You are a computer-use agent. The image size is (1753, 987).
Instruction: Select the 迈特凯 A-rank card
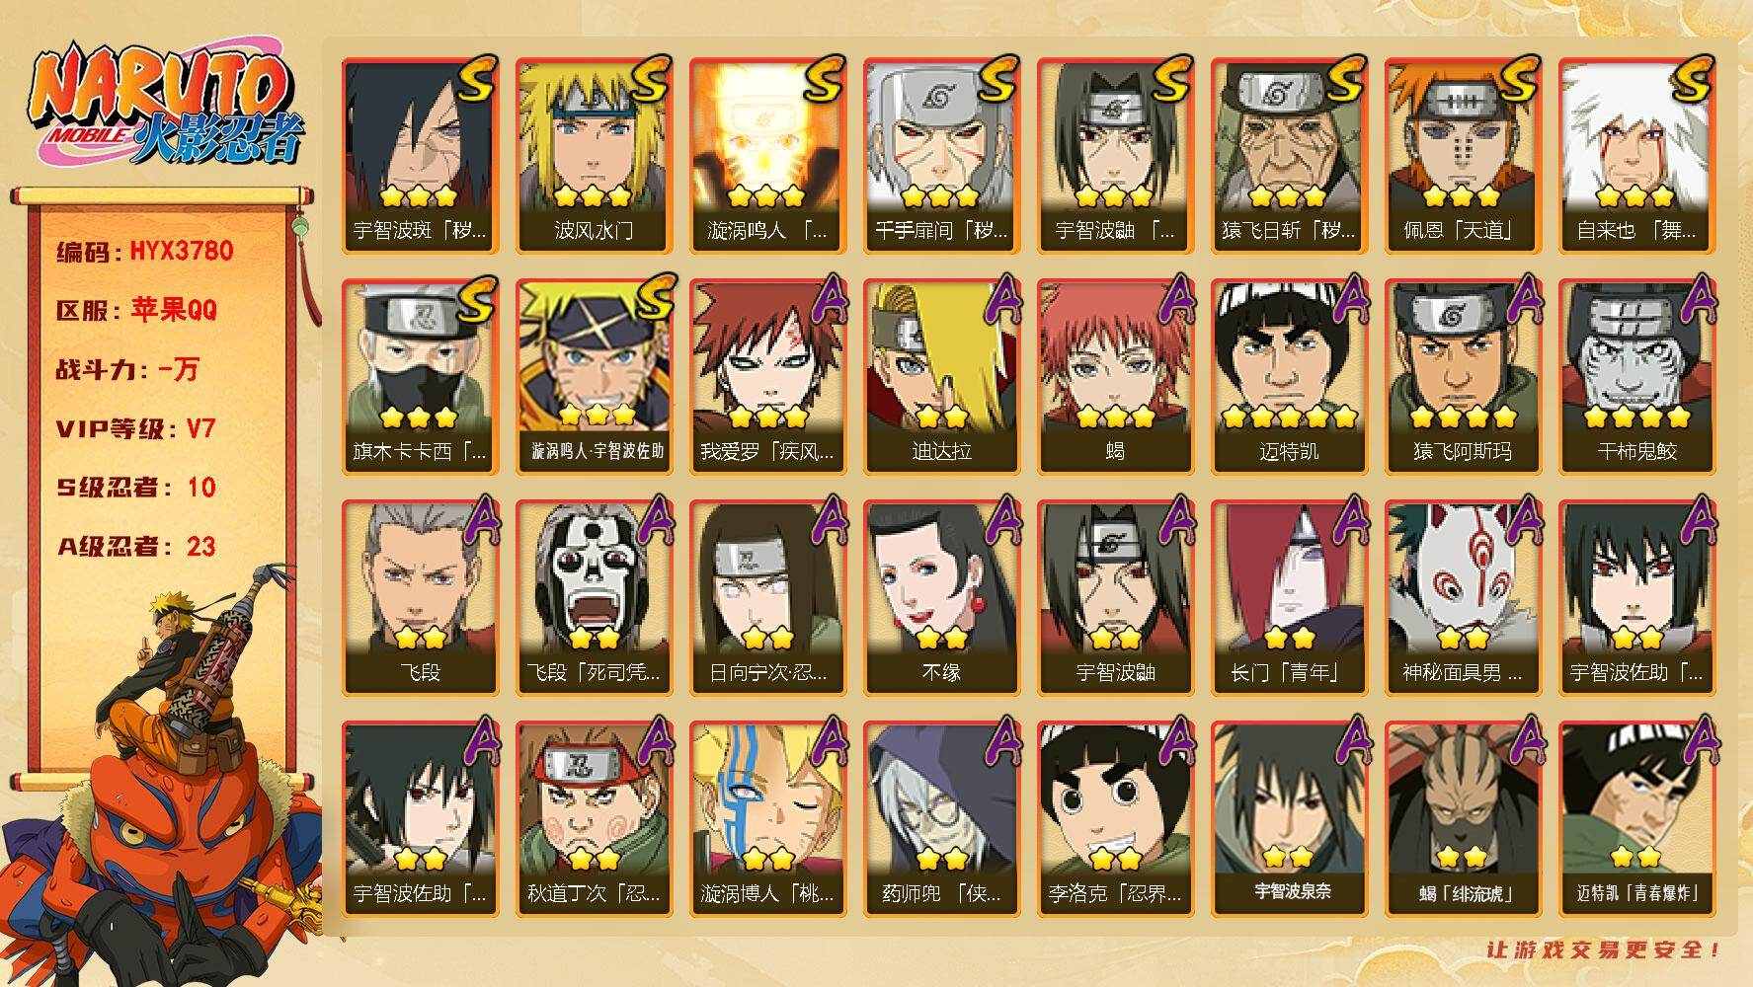[1289, 377]
